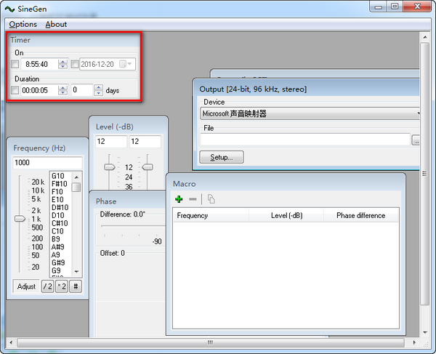Click the Macro Frequency column header
436x354 pixels.
click(211, 215)
